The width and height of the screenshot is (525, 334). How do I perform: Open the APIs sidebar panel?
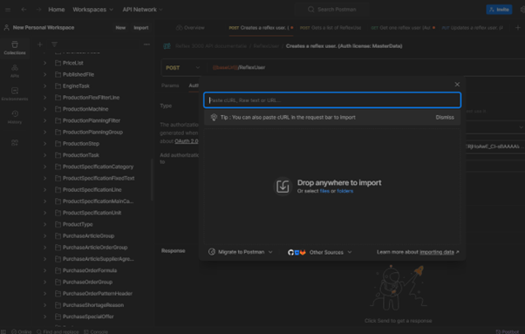pos(15,71)
